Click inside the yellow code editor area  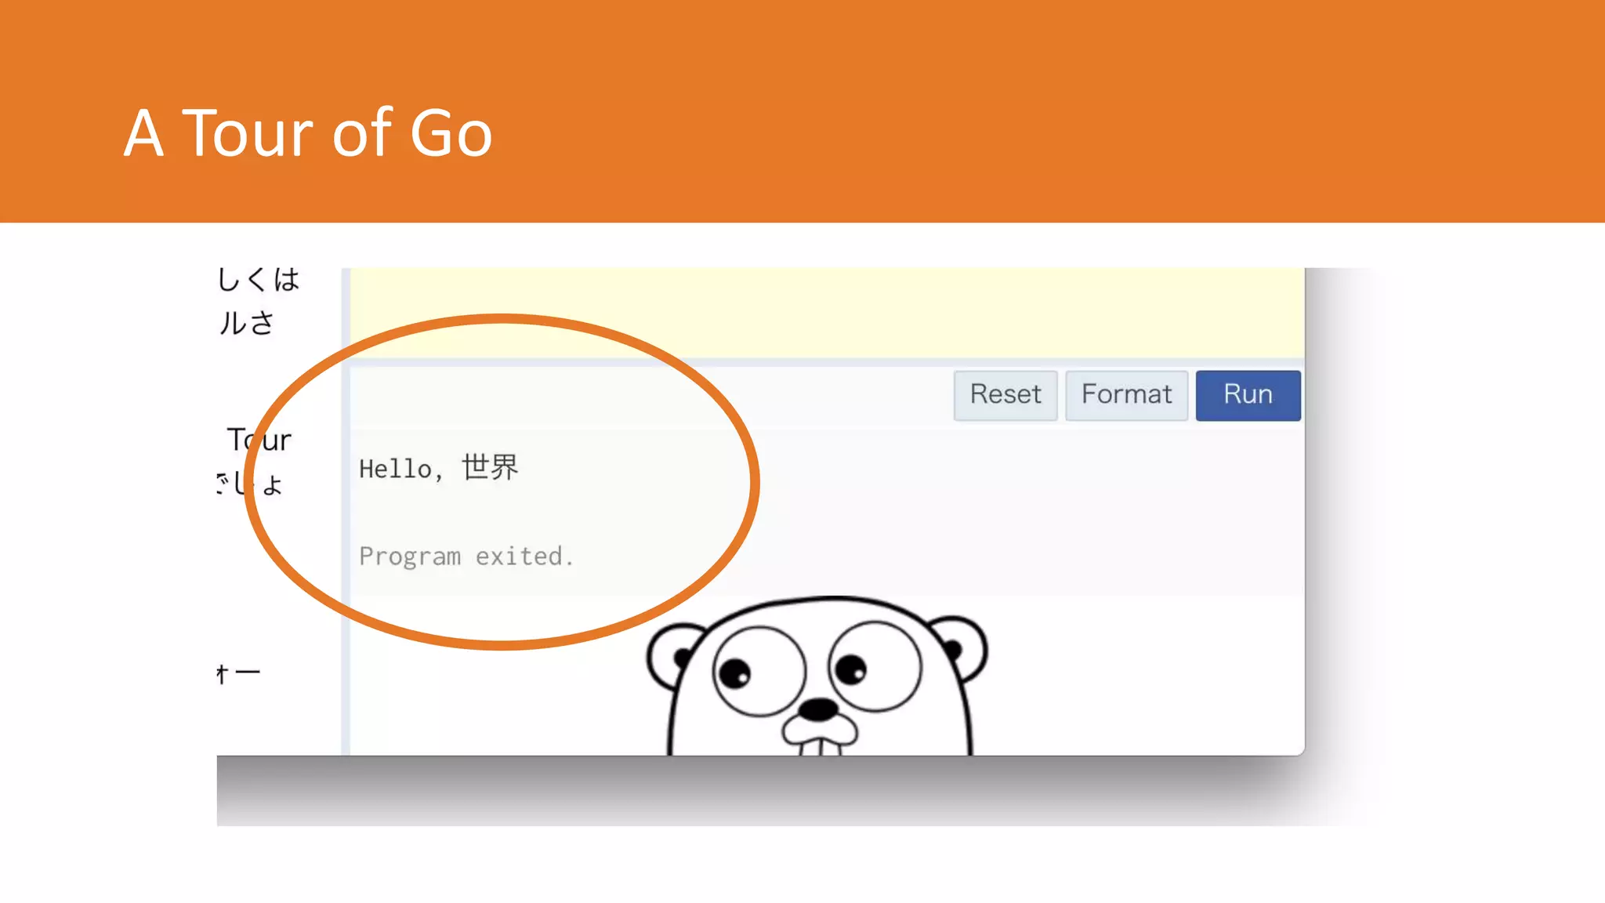827,312
